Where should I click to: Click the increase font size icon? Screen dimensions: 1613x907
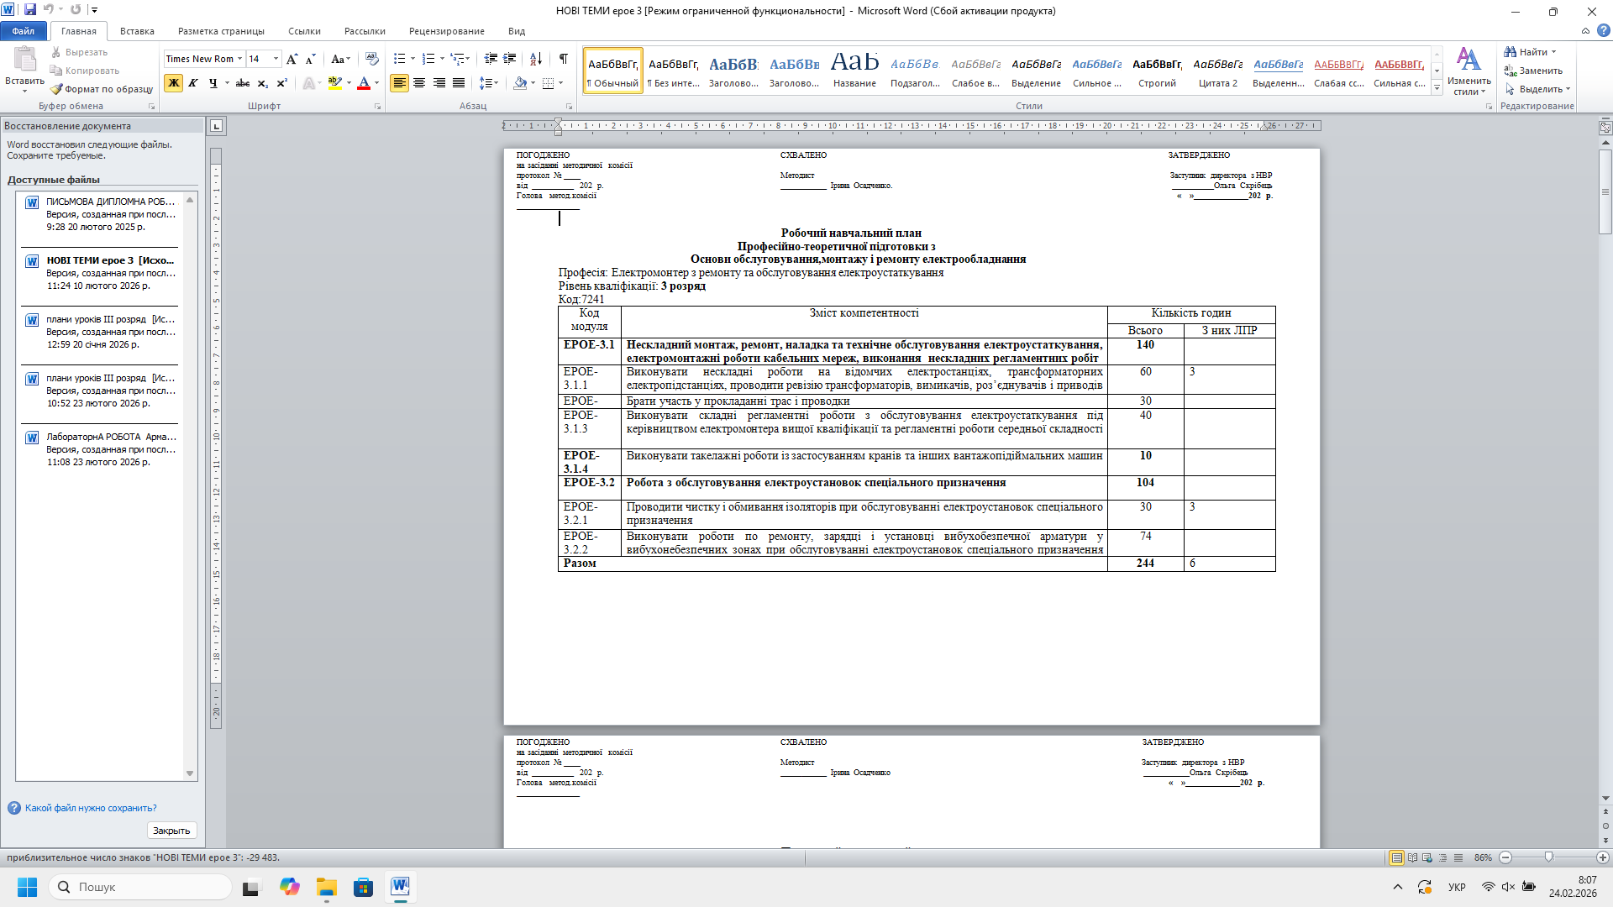pos(292,59)
